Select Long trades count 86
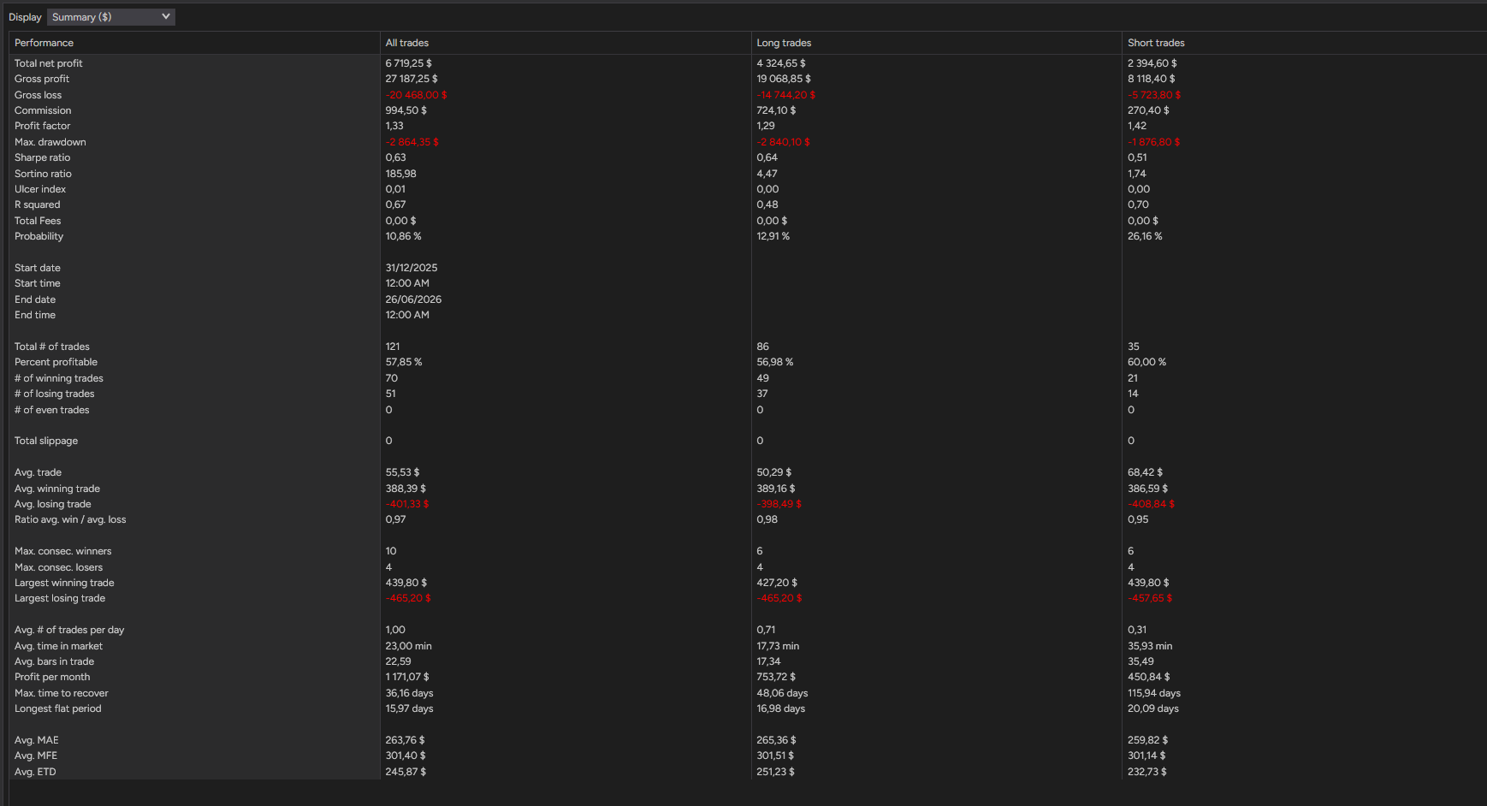1487x806 pixels. pos(763,347)
